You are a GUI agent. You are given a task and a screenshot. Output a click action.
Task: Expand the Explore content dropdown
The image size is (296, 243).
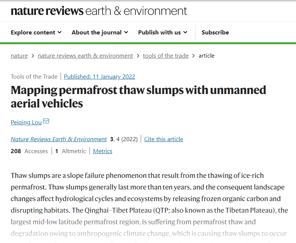pos(36,33)
